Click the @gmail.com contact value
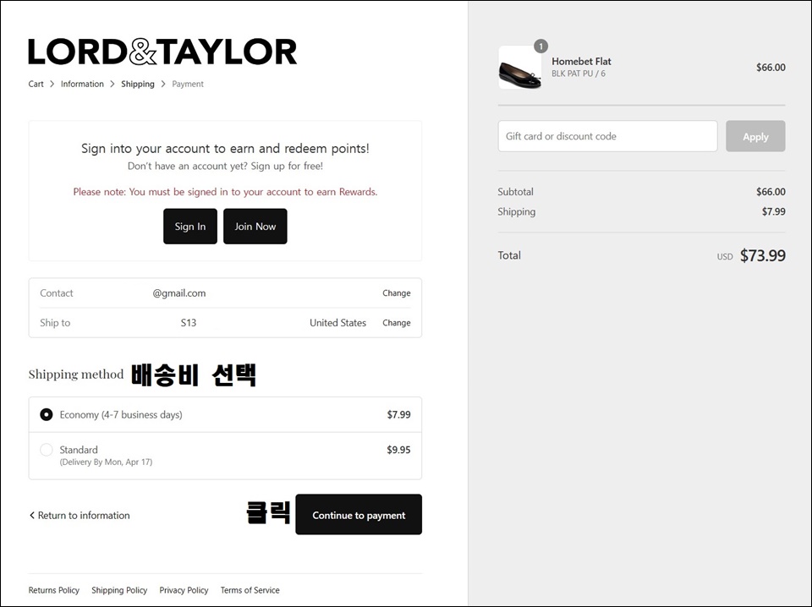The height and width of the screenshot is (607, 812). tap(179, 293)
